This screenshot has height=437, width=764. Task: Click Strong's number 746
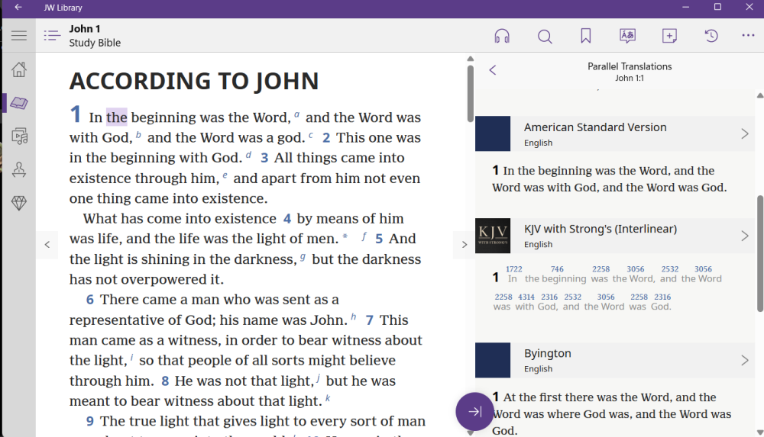click(x=557, y=269)
